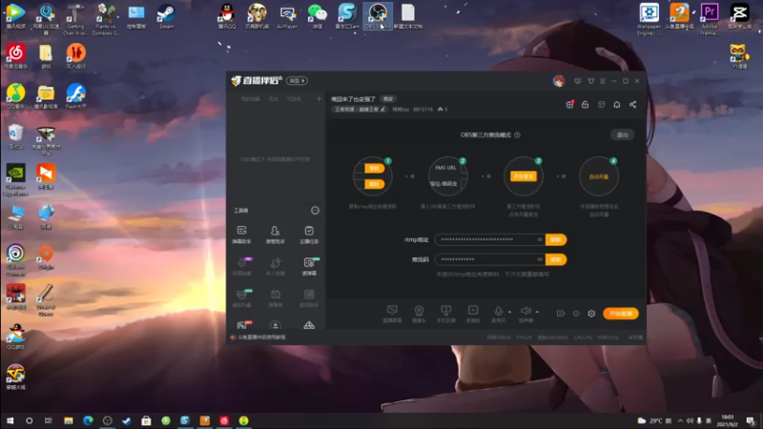Add camera source in bottom bar
Image resolution: width=763 pixels, height=429 pixels.
coord(419,314)
